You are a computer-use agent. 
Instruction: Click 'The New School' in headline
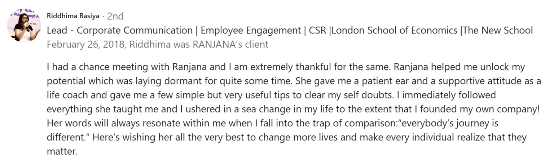tap(498, 31)
